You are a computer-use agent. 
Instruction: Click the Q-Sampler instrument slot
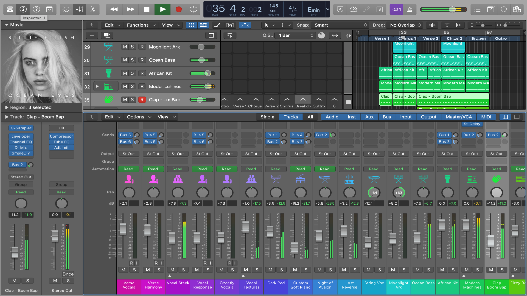click(21, 128)
